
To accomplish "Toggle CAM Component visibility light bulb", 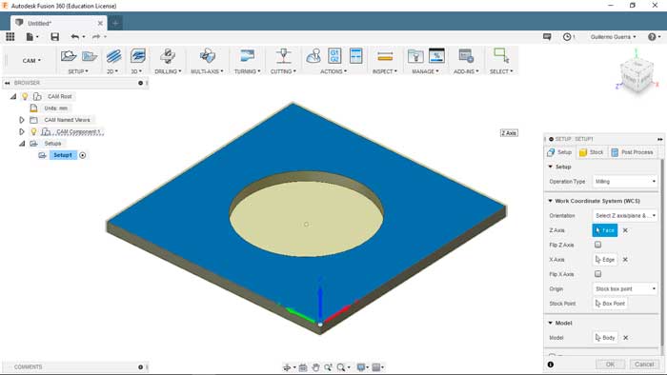I will click(x=33, y=131).
